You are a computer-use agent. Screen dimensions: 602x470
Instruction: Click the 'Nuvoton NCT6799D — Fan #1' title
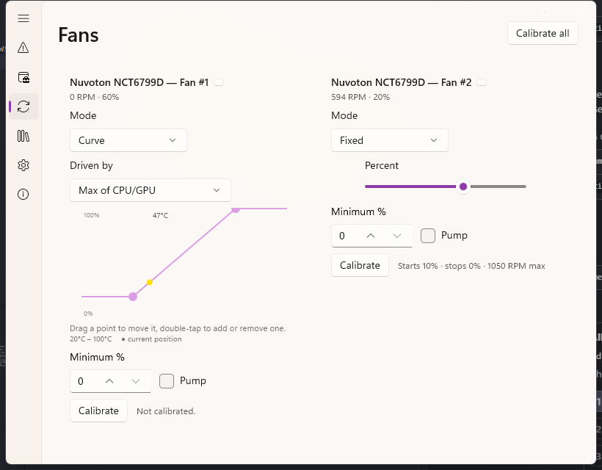coord(139,82)
